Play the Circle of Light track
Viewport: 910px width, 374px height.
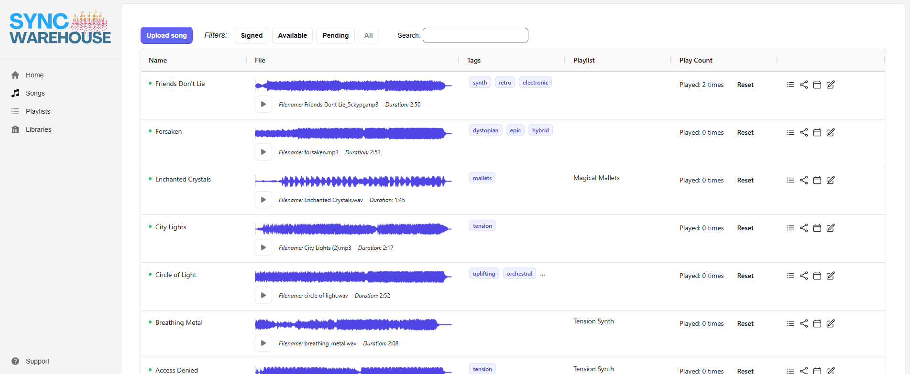[x=263, y=295]
